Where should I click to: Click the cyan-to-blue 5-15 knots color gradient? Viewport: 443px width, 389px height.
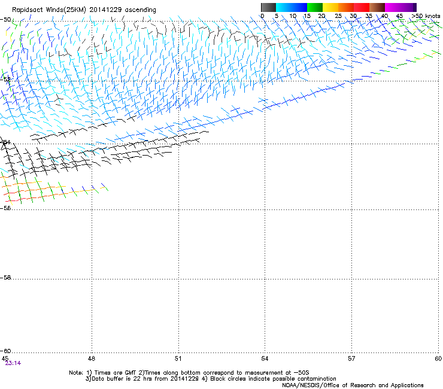tap(292, 7)
